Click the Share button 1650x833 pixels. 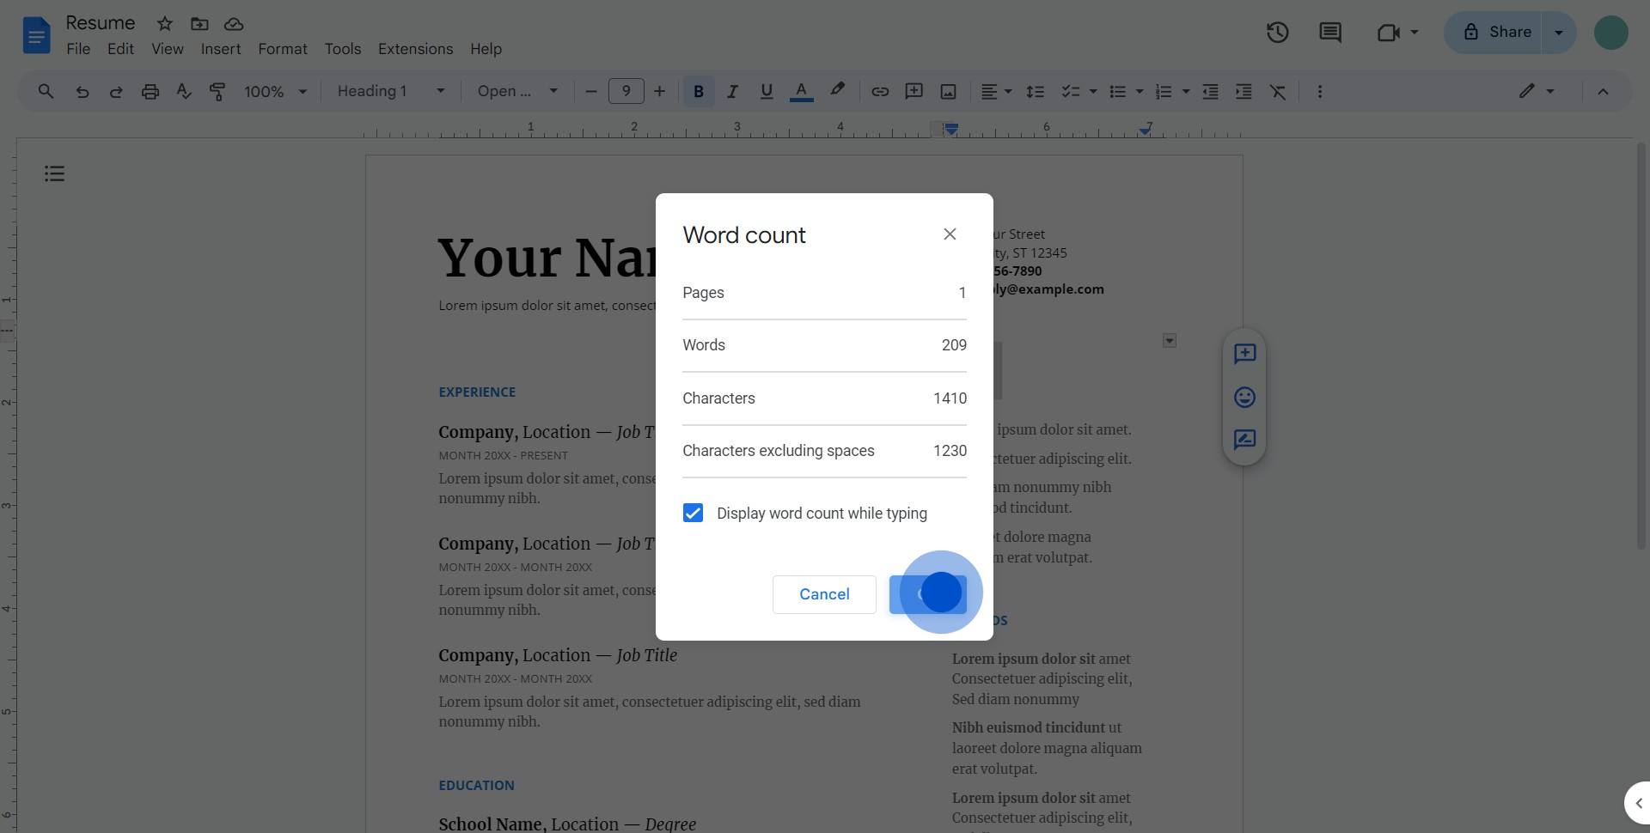[x=1497, y=33]
